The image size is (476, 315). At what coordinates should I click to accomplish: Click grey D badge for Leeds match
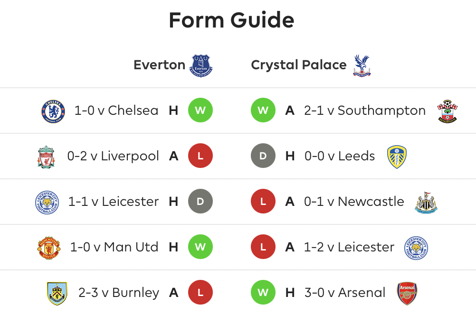pyautogui.click(x=263, y=156)
